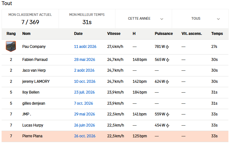Viewport: 230px width, 144px height.
Task: Click the 142 bpm cell for jeremy LAMORY
Action: [140, 82]
